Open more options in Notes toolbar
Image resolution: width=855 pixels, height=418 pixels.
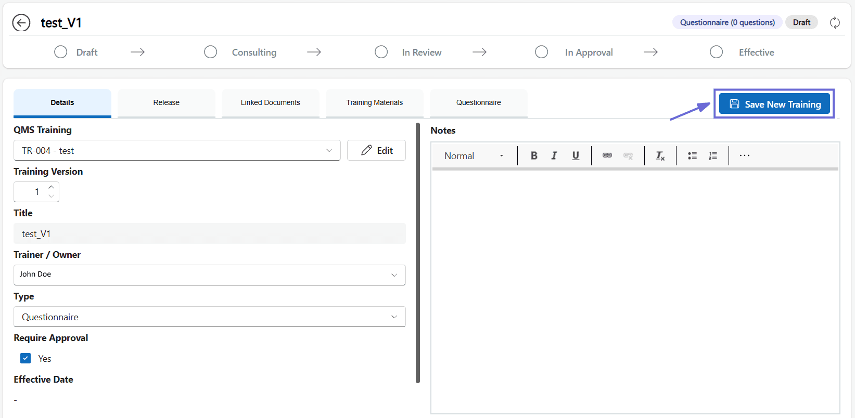(x=745, y=155)
